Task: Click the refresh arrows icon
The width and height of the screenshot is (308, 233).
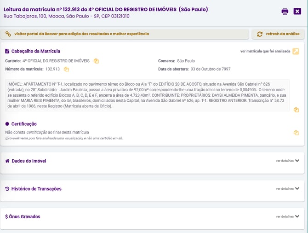Action: pos(260,34)
